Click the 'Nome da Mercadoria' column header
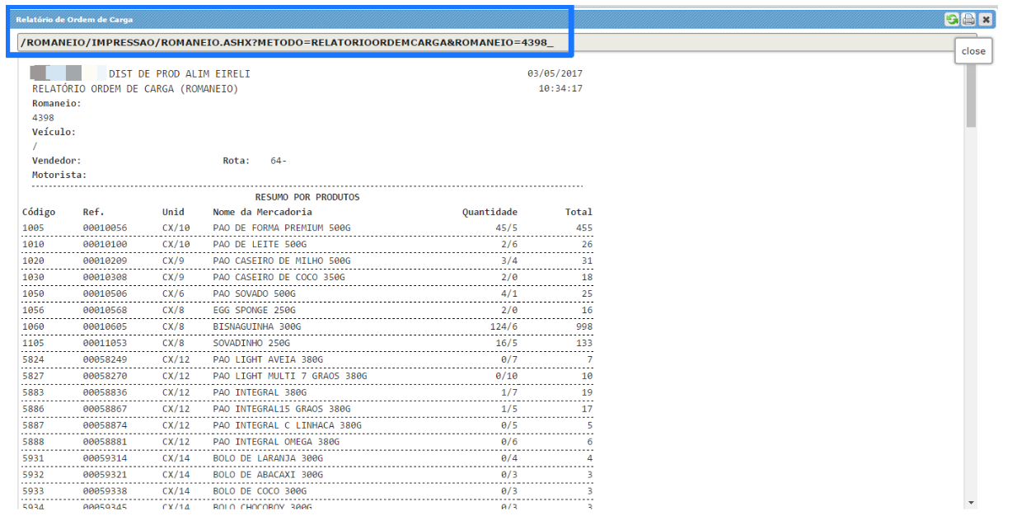This screenshot has width=1012, height=530. [x=262, y=212]
